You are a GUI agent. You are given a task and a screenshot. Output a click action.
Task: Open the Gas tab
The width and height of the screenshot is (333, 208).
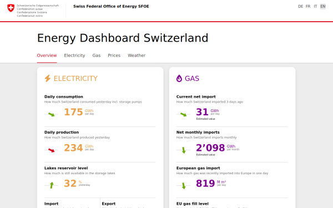[x=97, y=55]
